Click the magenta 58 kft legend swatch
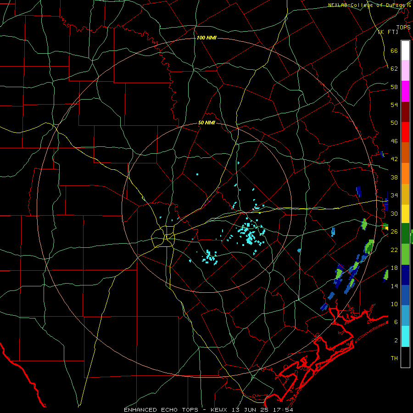This screenshot has width=413, height=413. (405, 91)
